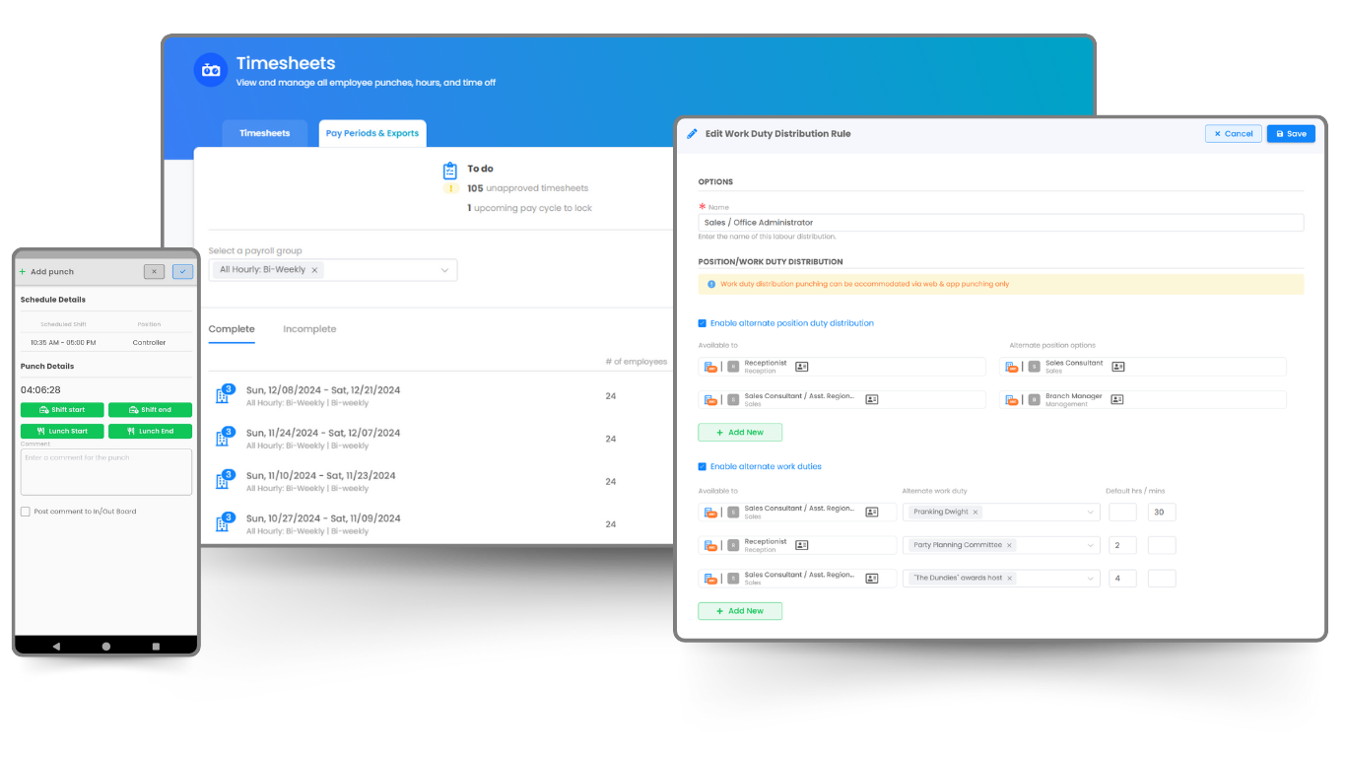Open the Incomplete tab
Viewport: 1346px width, 757px height.
pyautogui.click(x=309, y=329)
